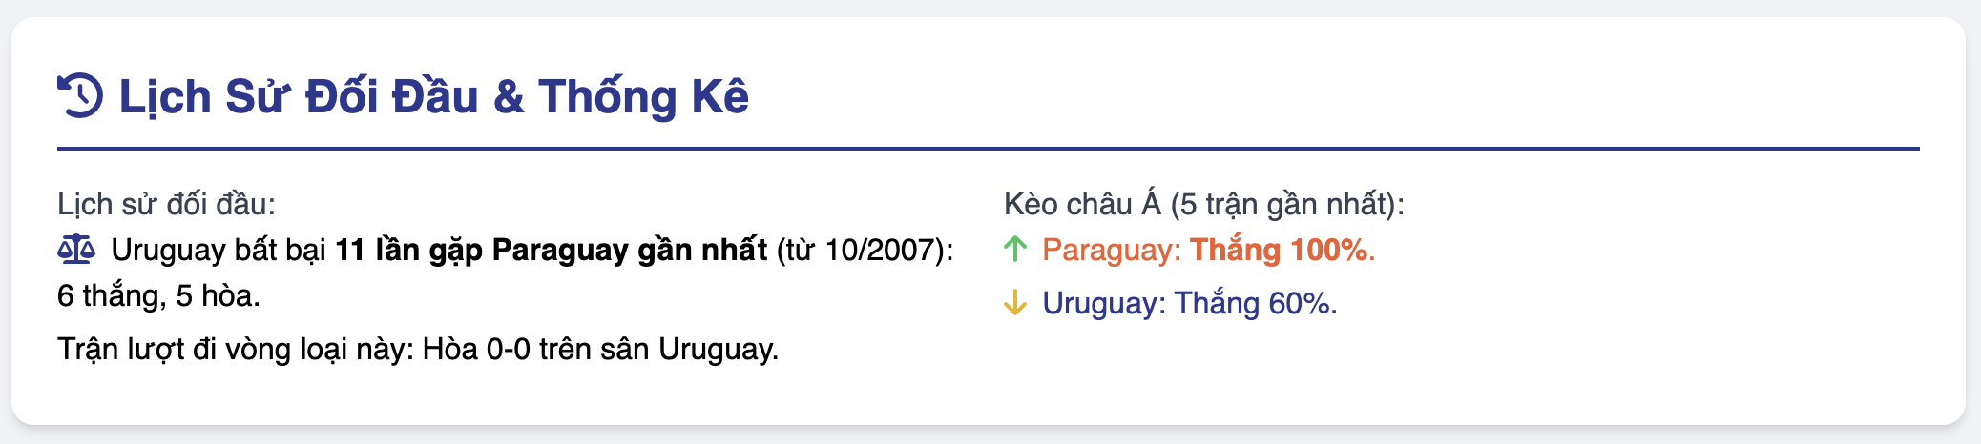The width and height of the screenshot is (1981, 444).
Task: Click the green up arrow icon
Action: (1015, 250)
